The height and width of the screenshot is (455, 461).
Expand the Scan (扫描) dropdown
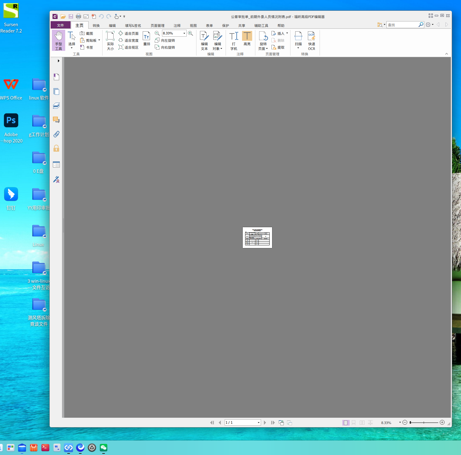[x=298, y=48]
